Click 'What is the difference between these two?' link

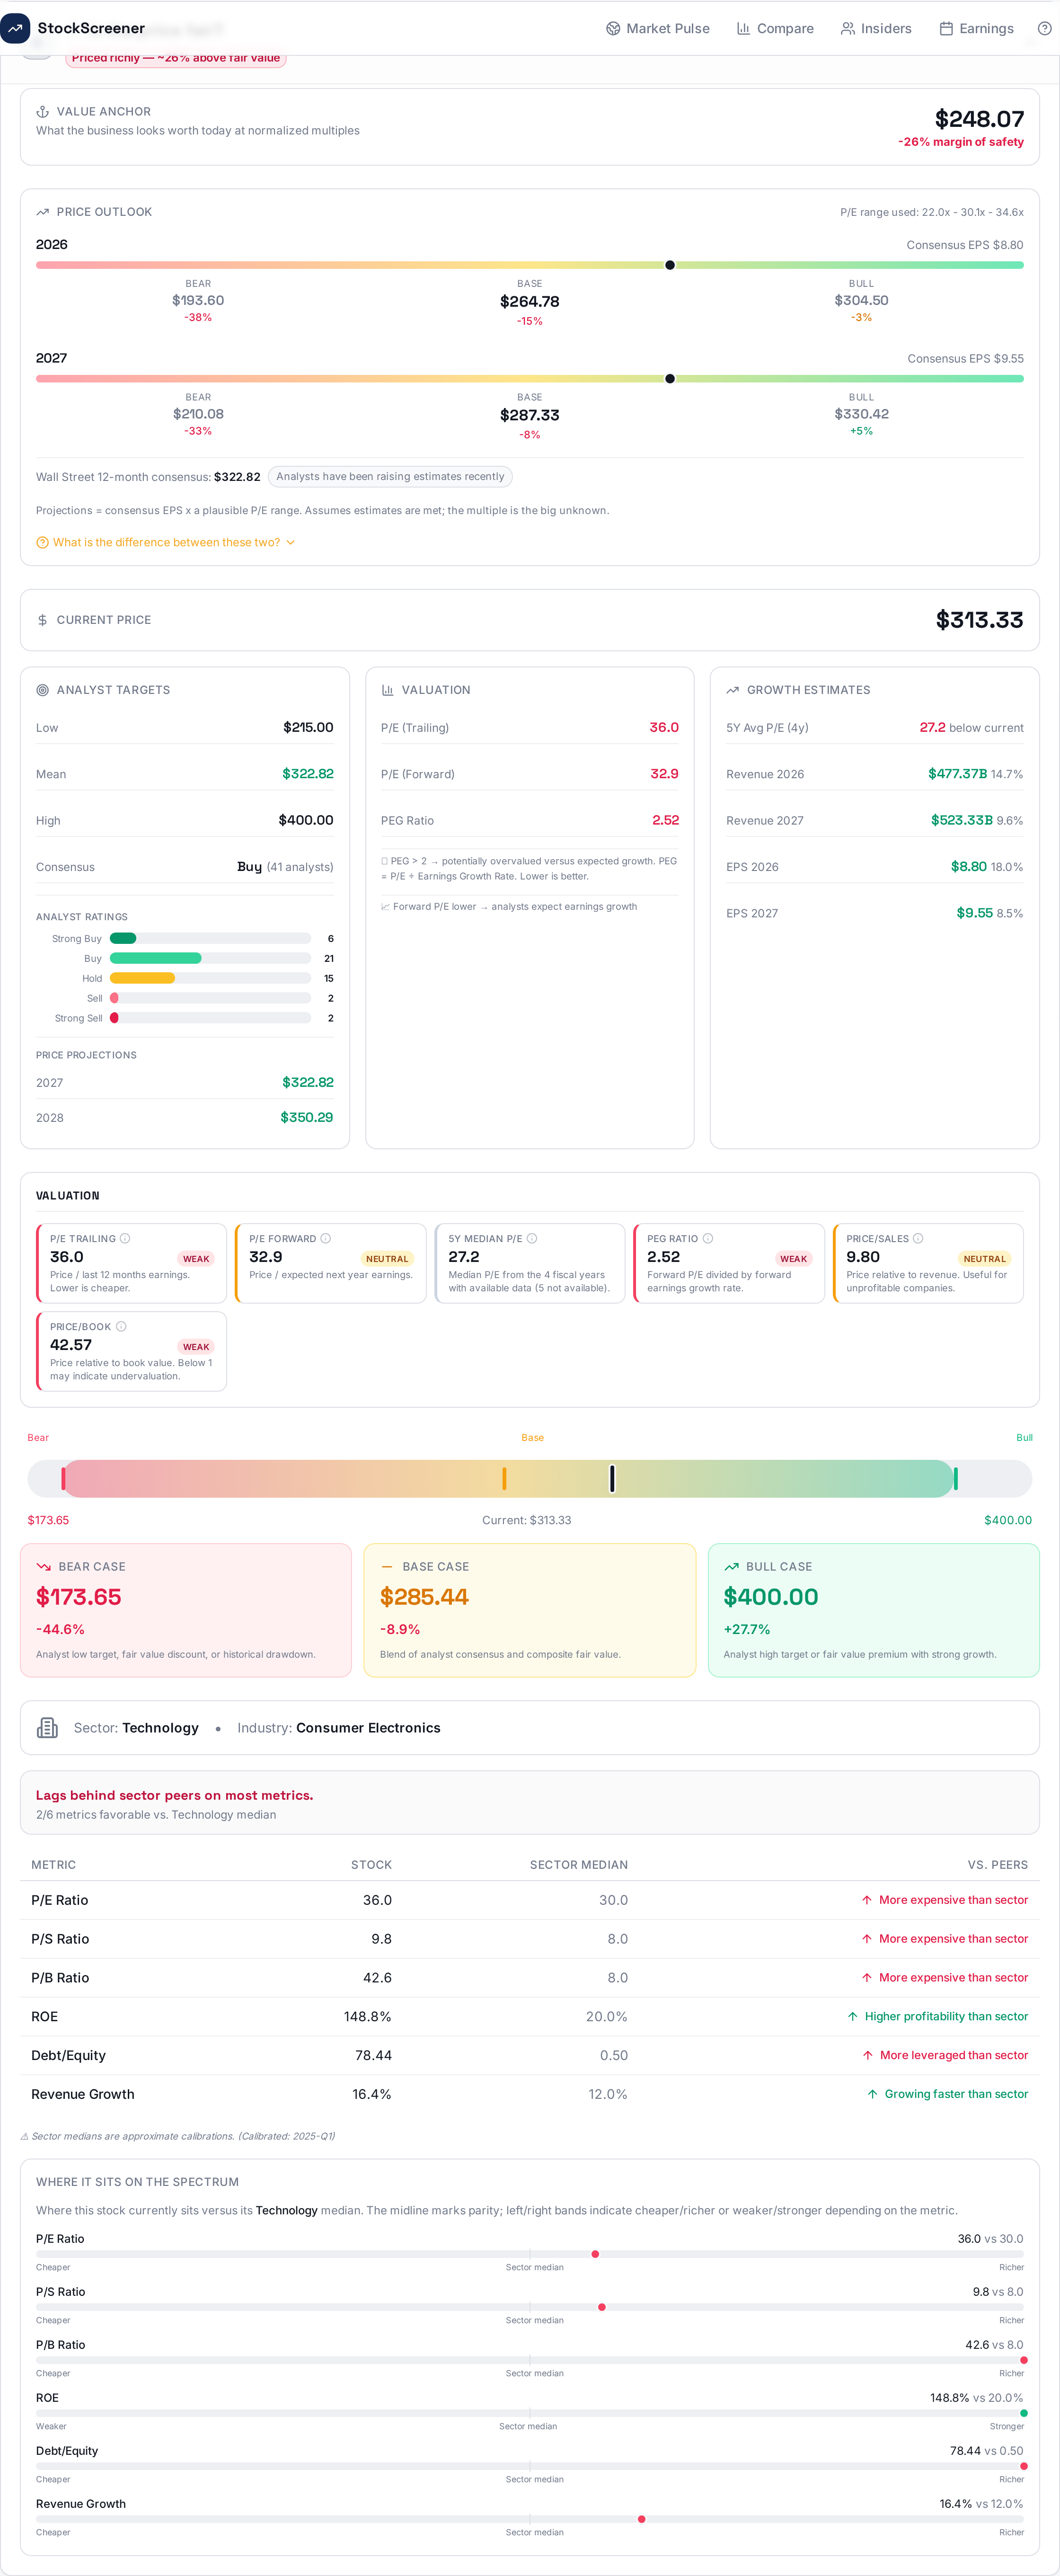167,542
